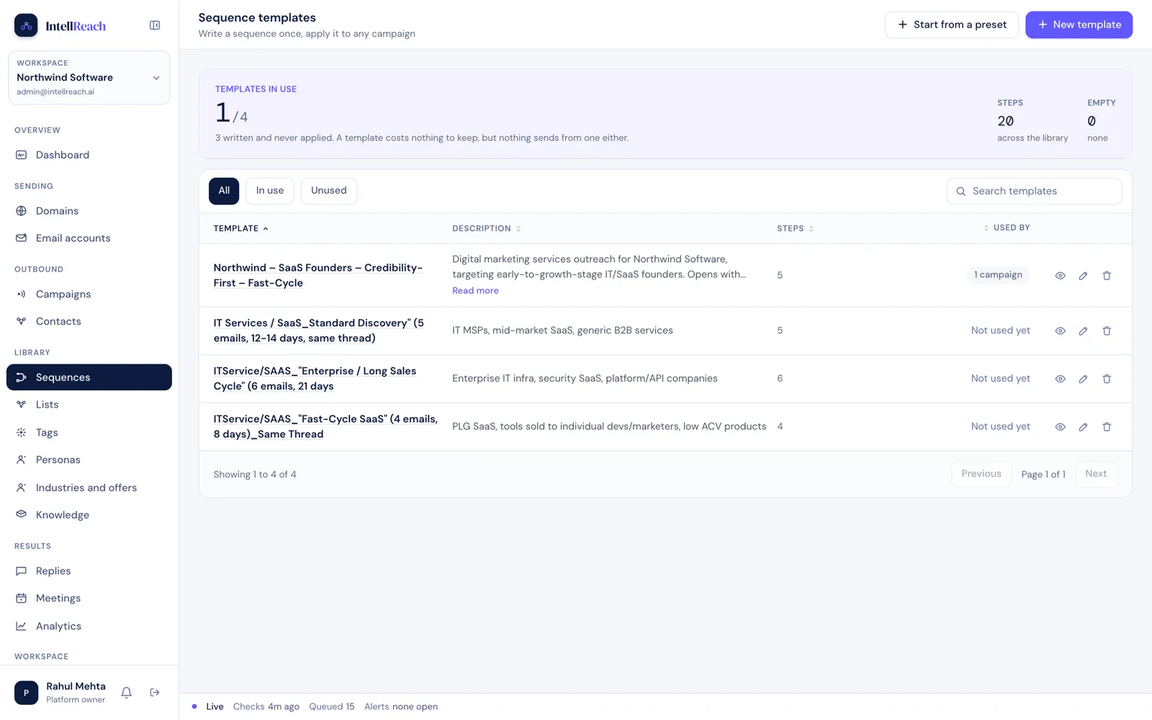Open the Dashboard page
Screen dimensions: 1152x720
click(x=89, y=155)
